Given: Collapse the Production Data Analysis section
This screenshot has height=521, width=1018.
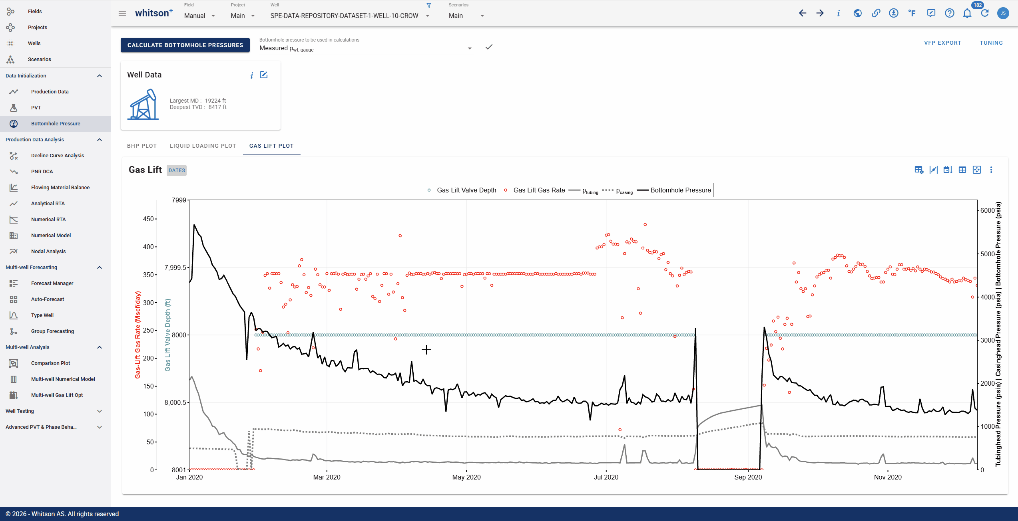Looking at the screenshot, I should tap(100, 140).
